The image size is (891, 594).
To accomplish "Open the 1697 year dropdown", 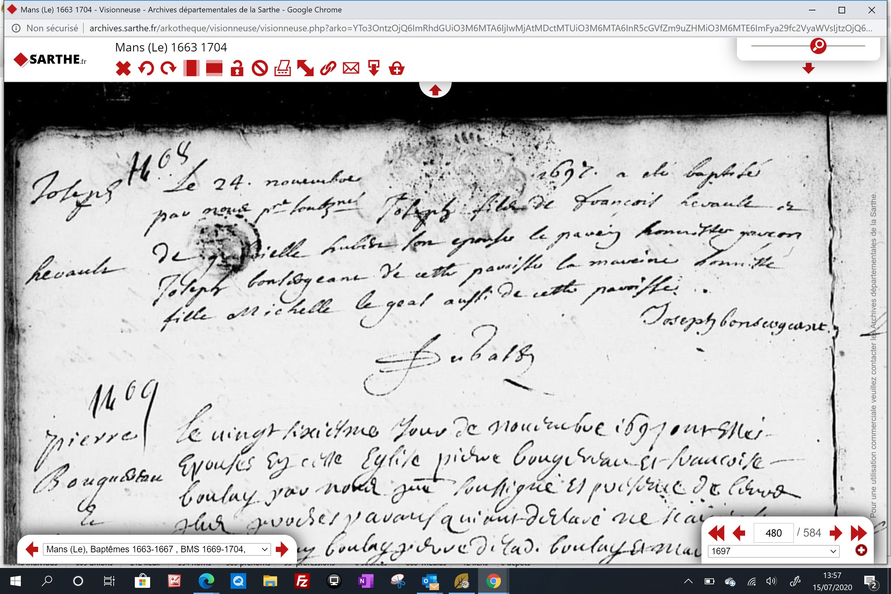I will click(773, 551).
